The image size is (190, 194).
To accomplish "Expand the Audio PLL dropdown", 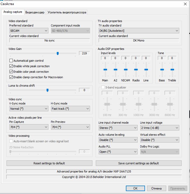I will [118, 152].
